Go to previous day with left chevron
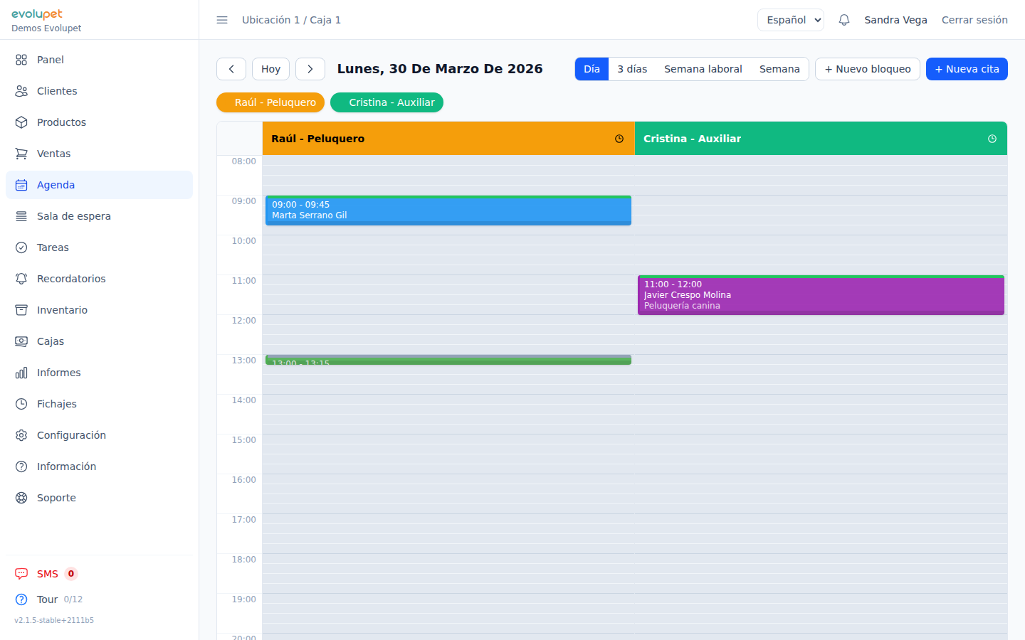 coord(231,69)
